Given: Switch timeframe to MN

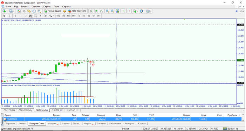Looking at the screenshot, I should tap(99, 16).
